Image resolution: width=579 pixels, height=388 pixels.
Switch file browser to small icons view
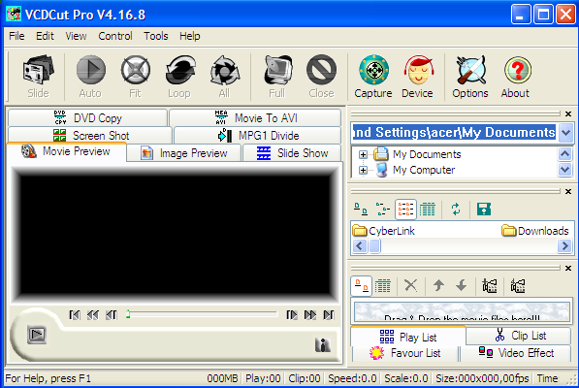tap(383, 210)
